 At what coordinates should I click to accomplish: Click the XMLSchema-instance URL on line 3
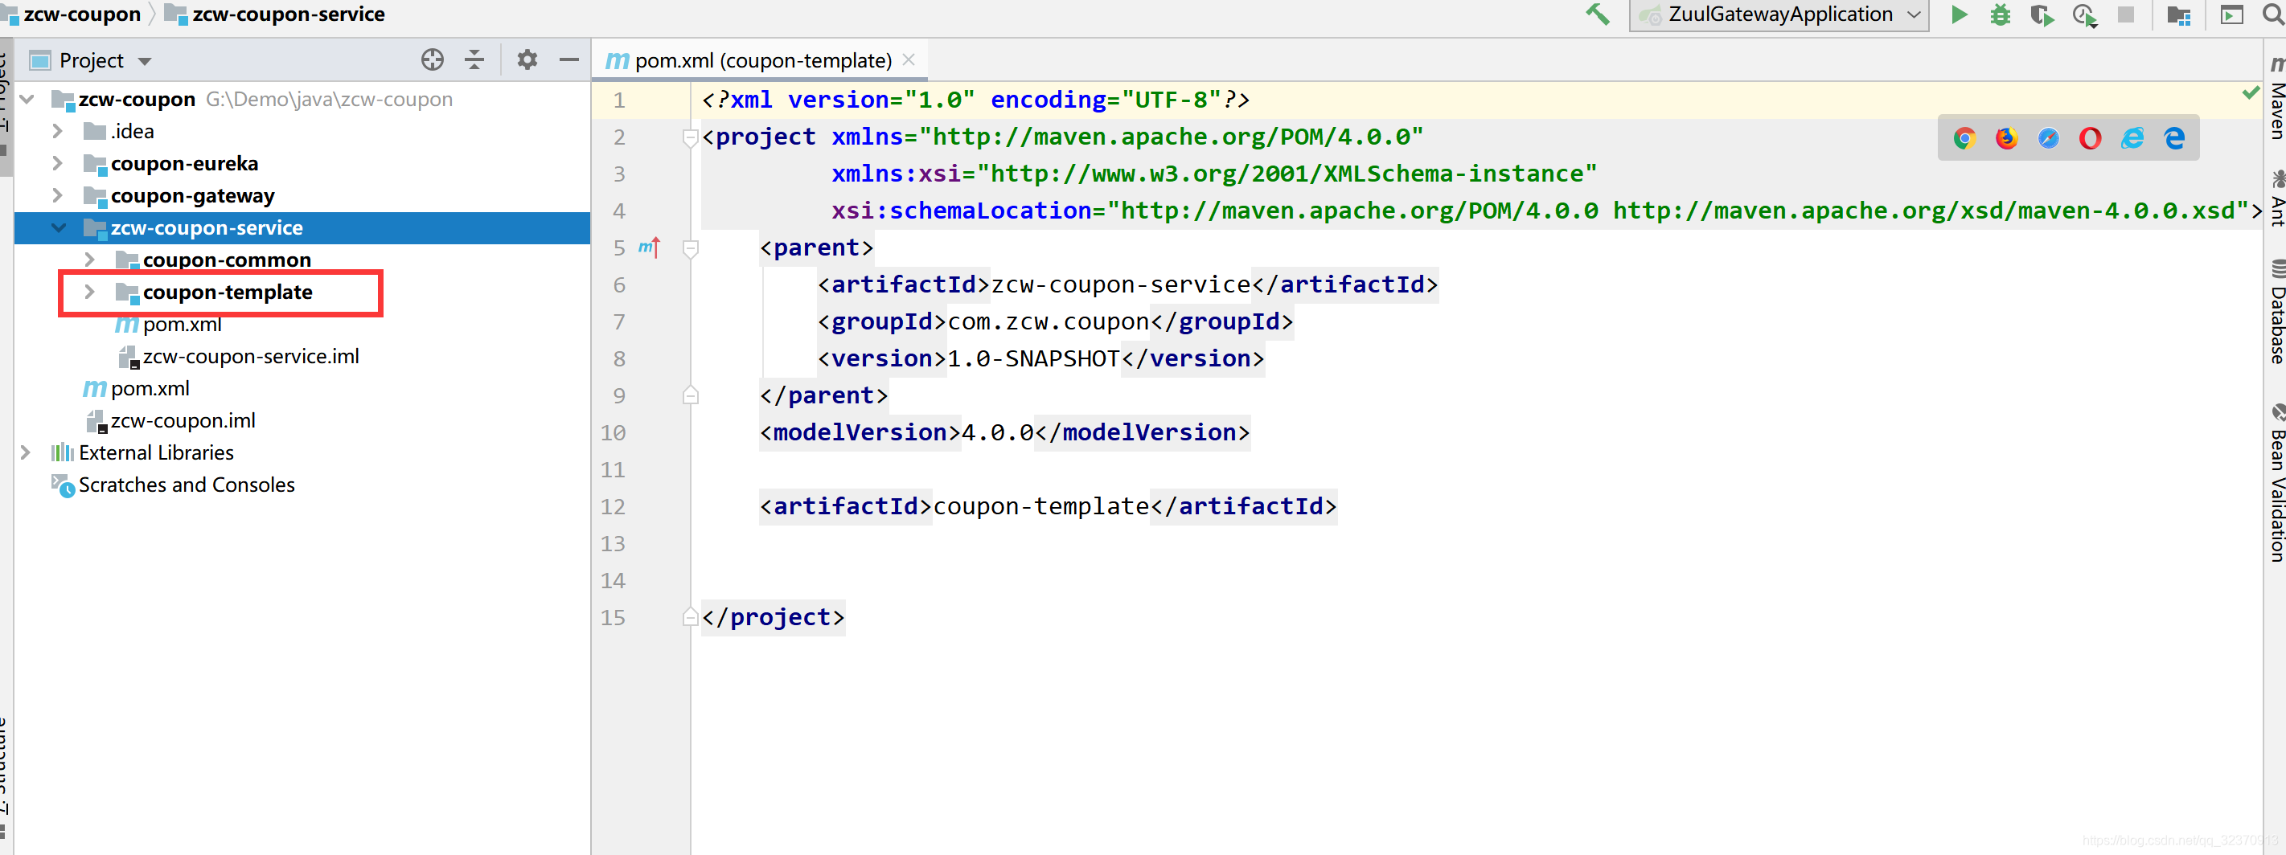[x=1287, y=173]
